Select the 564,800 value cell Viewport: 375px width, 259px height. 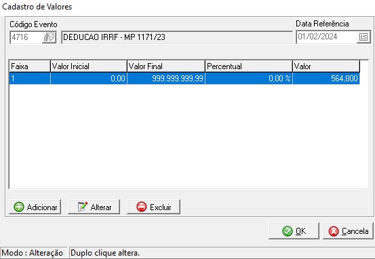tap(326, 79)
